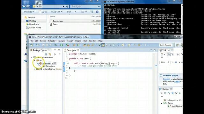Image resolution: width=204 pixels, height=114 pixels.
Task: Click the Explorer preview pane icon
Action: click(91, 12)
